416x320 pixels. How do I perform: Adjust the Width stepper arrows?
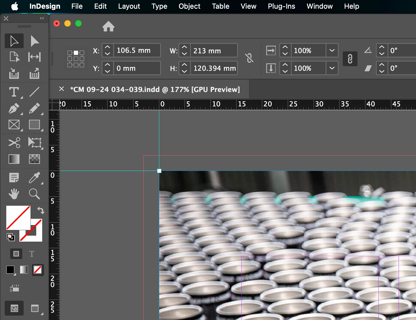pos(184,50)
